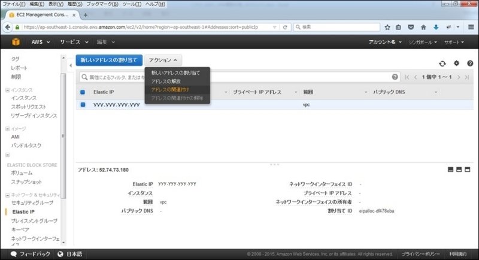This screenshot has width=479, height=260.
Task: Toggle the select-all checkbox in table header
Action: pyautogui.click(x=83, y=92)
